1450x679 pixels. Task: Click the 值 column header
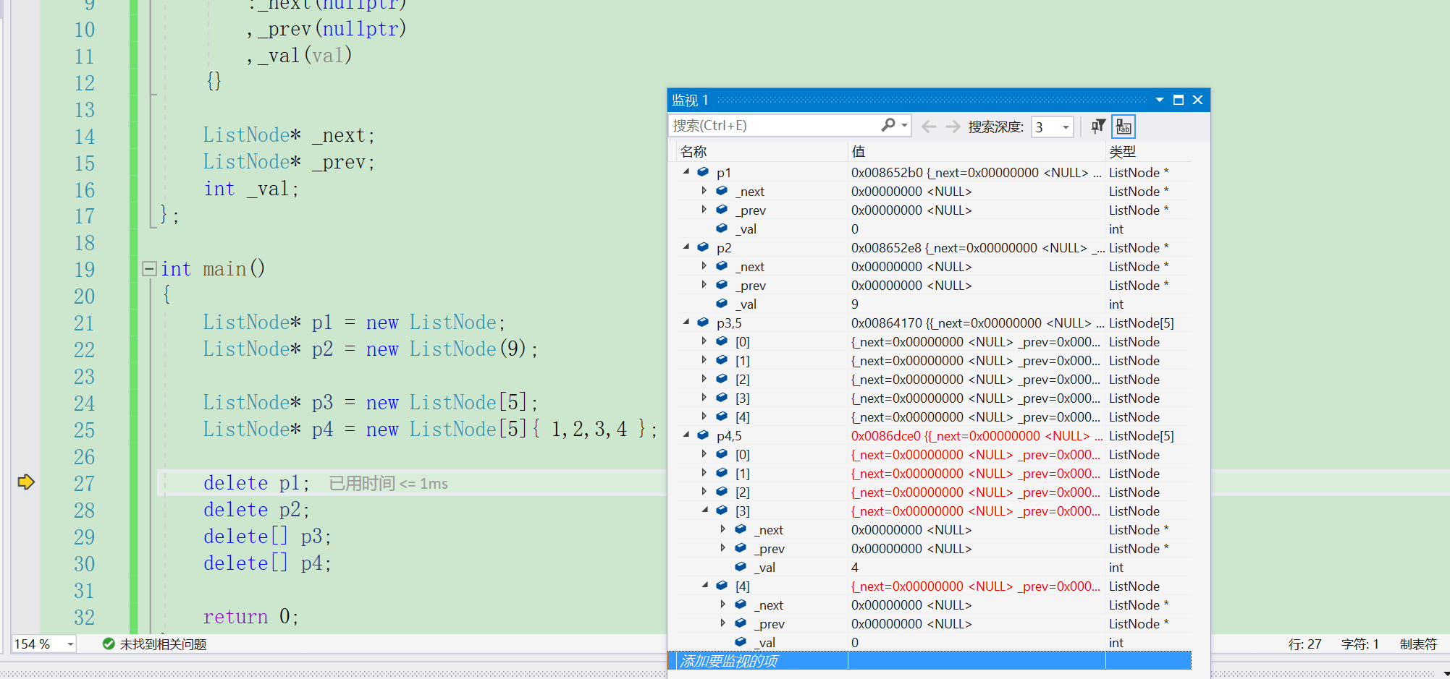pos(859,151)
